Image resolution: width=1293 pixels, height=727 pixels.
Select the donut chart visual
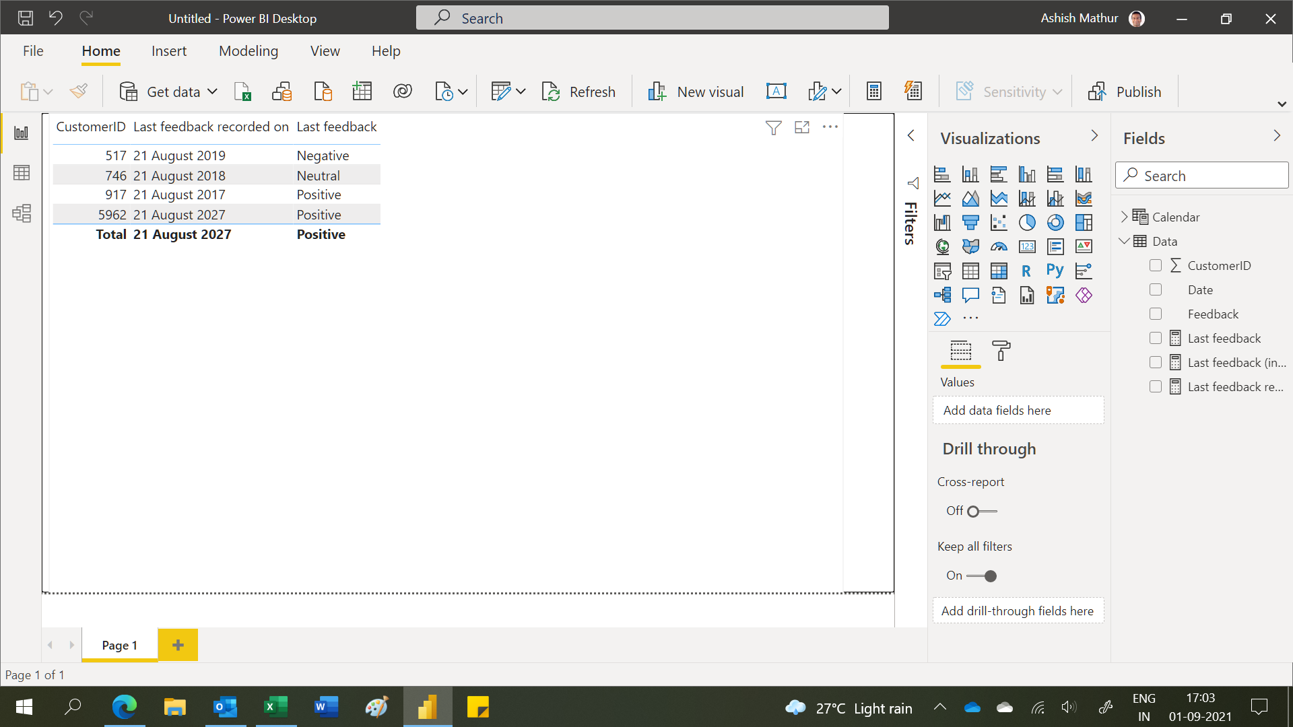point(1055,223)
